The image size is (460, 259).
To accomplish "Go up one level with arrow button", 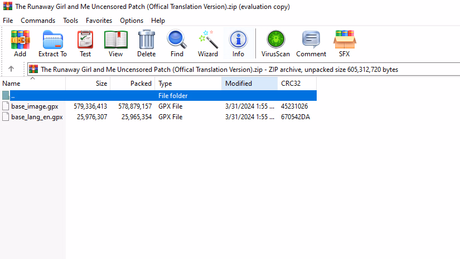I will [x=11, y=69].
